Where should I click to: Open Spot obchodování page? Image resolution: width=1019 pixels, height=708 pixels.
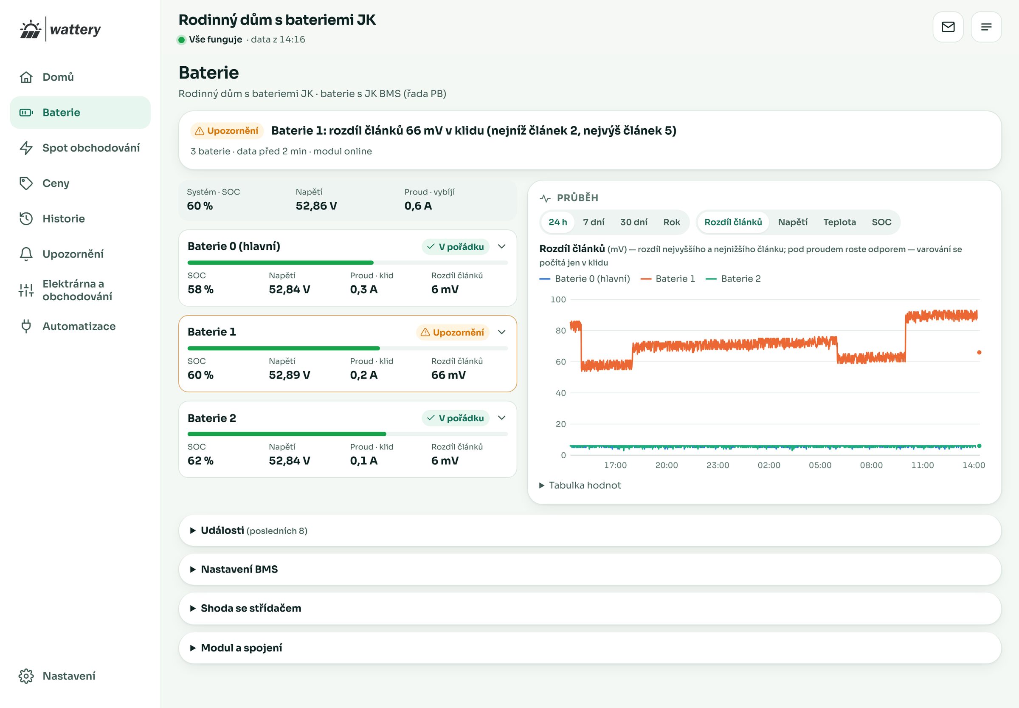pyautogui.click(x=80, y=148)
